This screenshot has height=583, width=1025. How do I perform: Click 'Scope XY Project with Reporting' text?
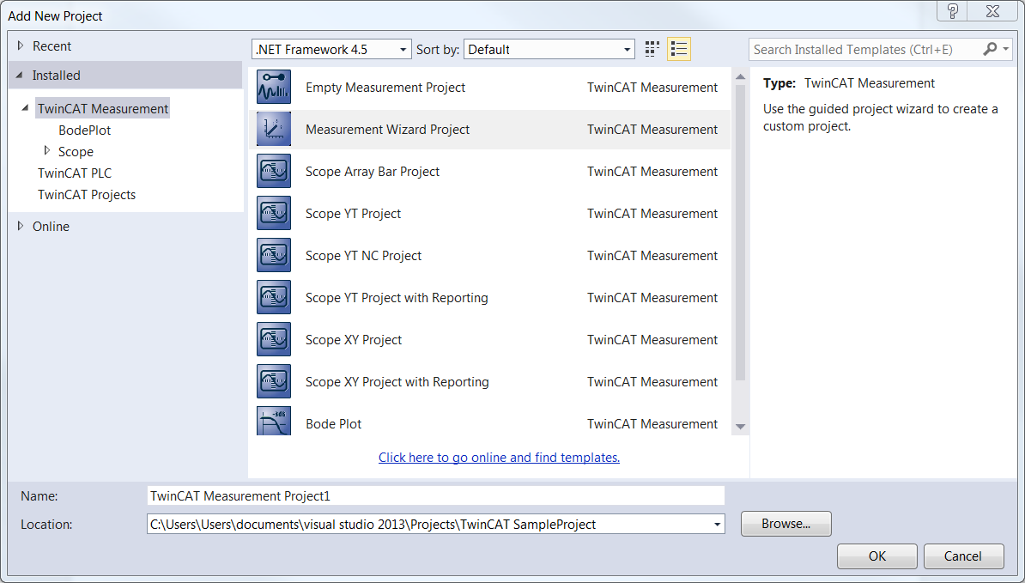(397, 382)
